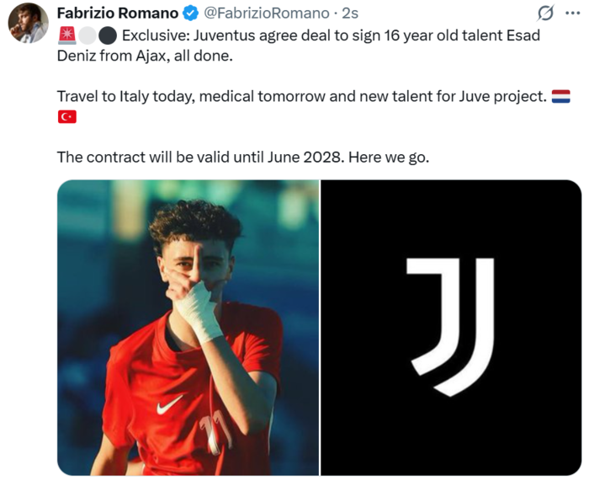Click the white Juventus J emblem
The width and height of the screenshot is (589, 481).
click(x=450, y=326)
